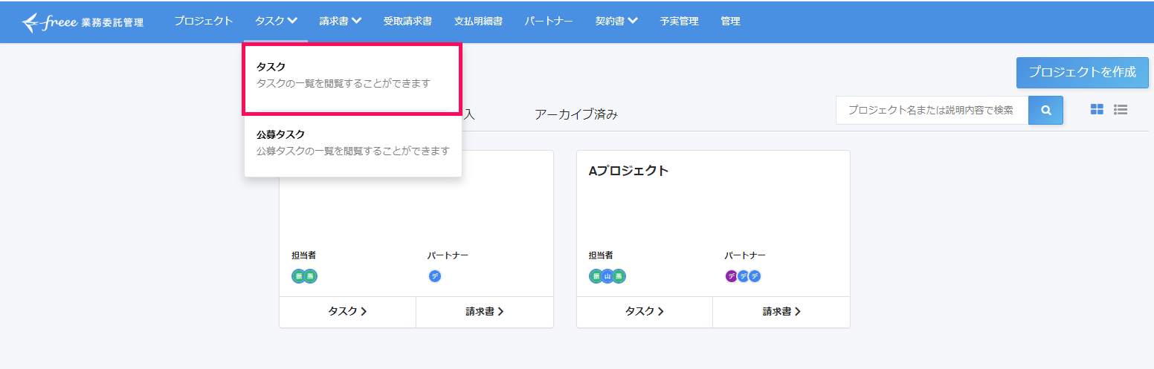This screenshot has width=1154, height=369.
Task: Expand the 契約書 navigation dropdown
Action: 616,21
